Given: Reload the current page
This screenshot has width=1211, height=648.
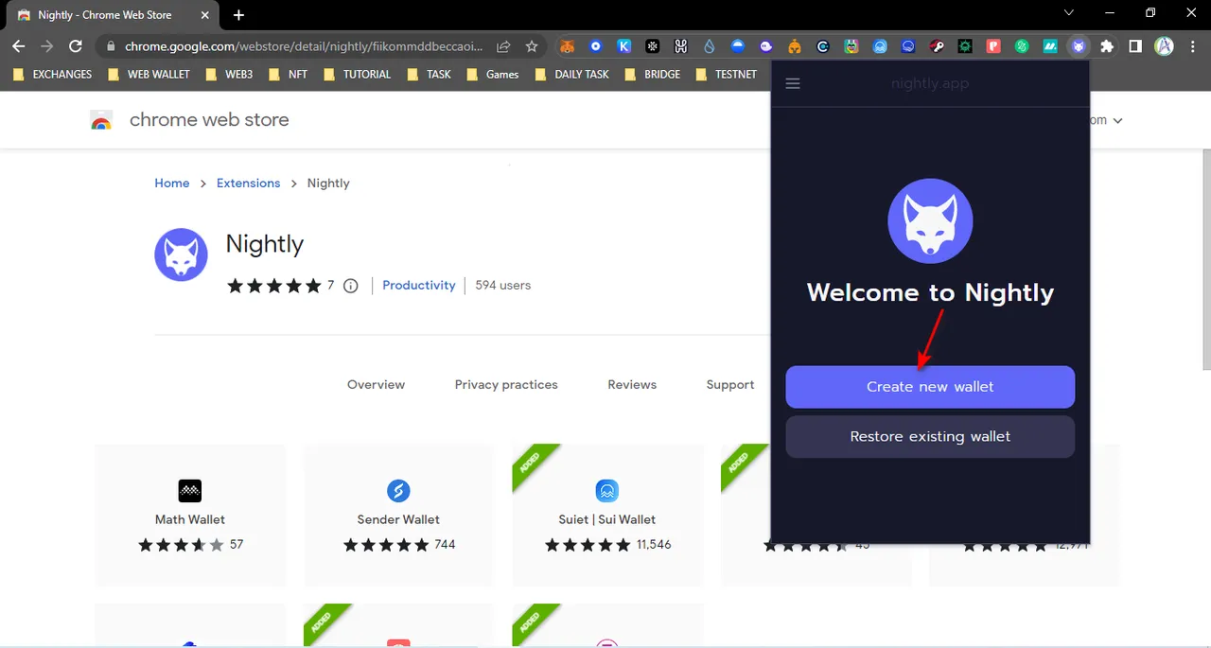Looking at the screenshot, I should point(76,46).
